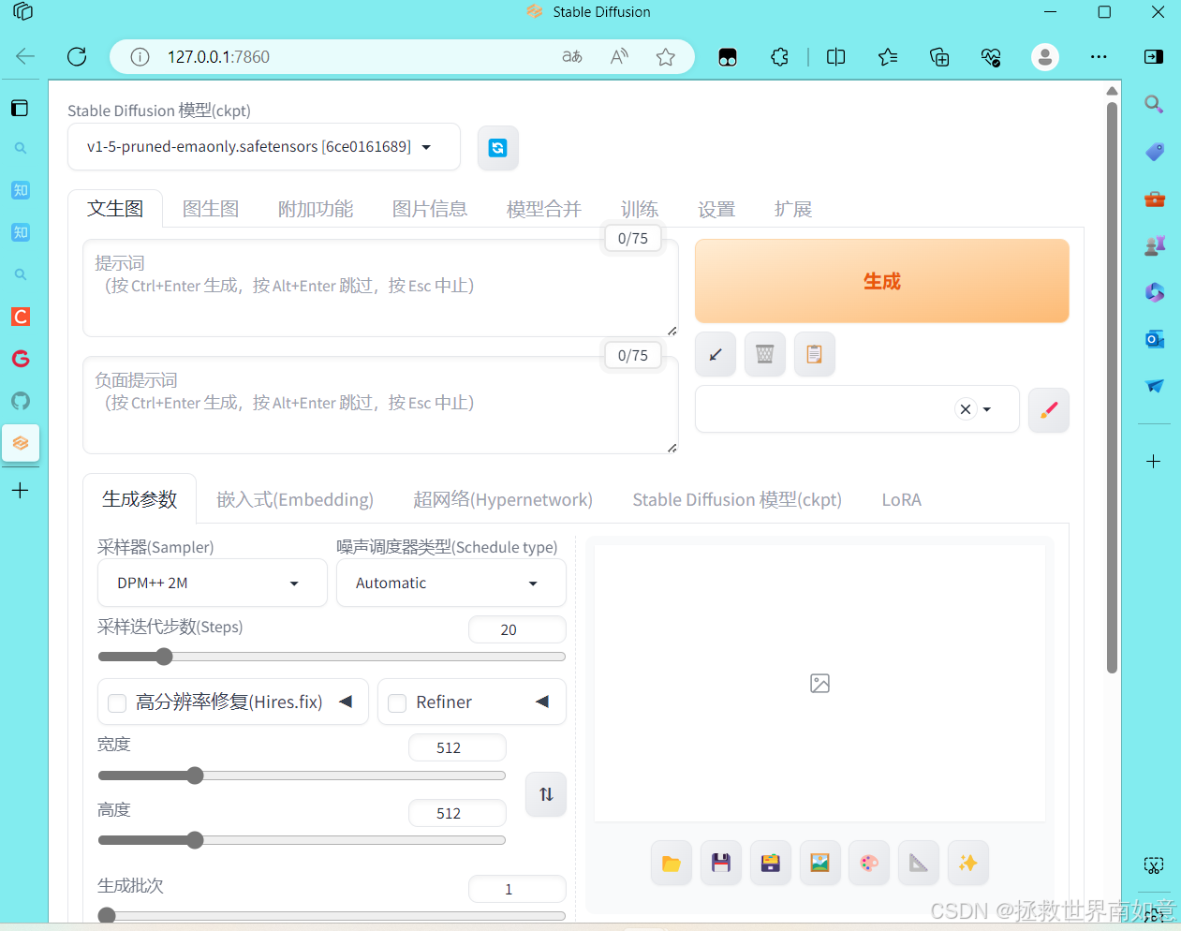Switch to the 图生图 tab
The height and width of the screenshot is (931, 1181).
(x=211, y=209)
